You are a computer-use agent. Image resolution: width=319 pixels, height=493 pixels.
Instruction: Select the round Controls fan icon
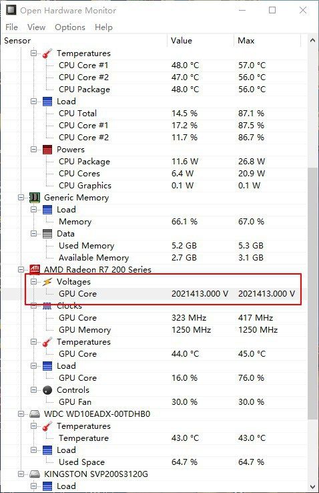pyautogui.click(x=47, y=390)
